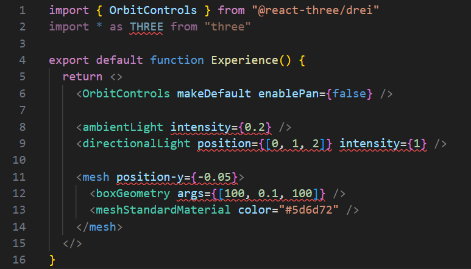Viewport: 471px width, 269px height.
Task: Click the meshStandardMaterial tag name
Action: (163, 210)
